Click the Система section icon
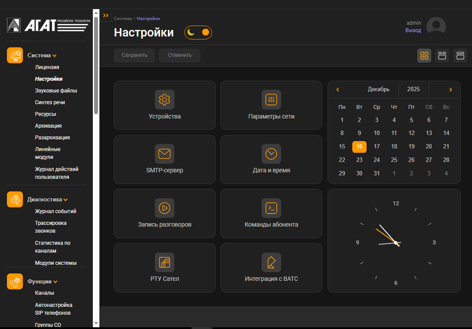 (15, 56)
